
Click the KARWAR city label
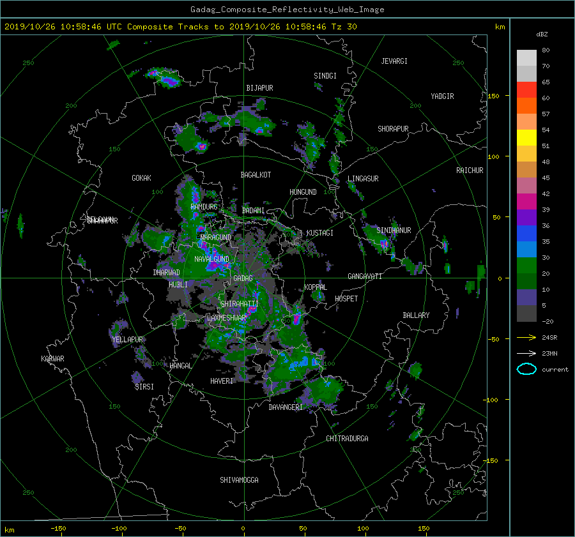click(52, 358)
